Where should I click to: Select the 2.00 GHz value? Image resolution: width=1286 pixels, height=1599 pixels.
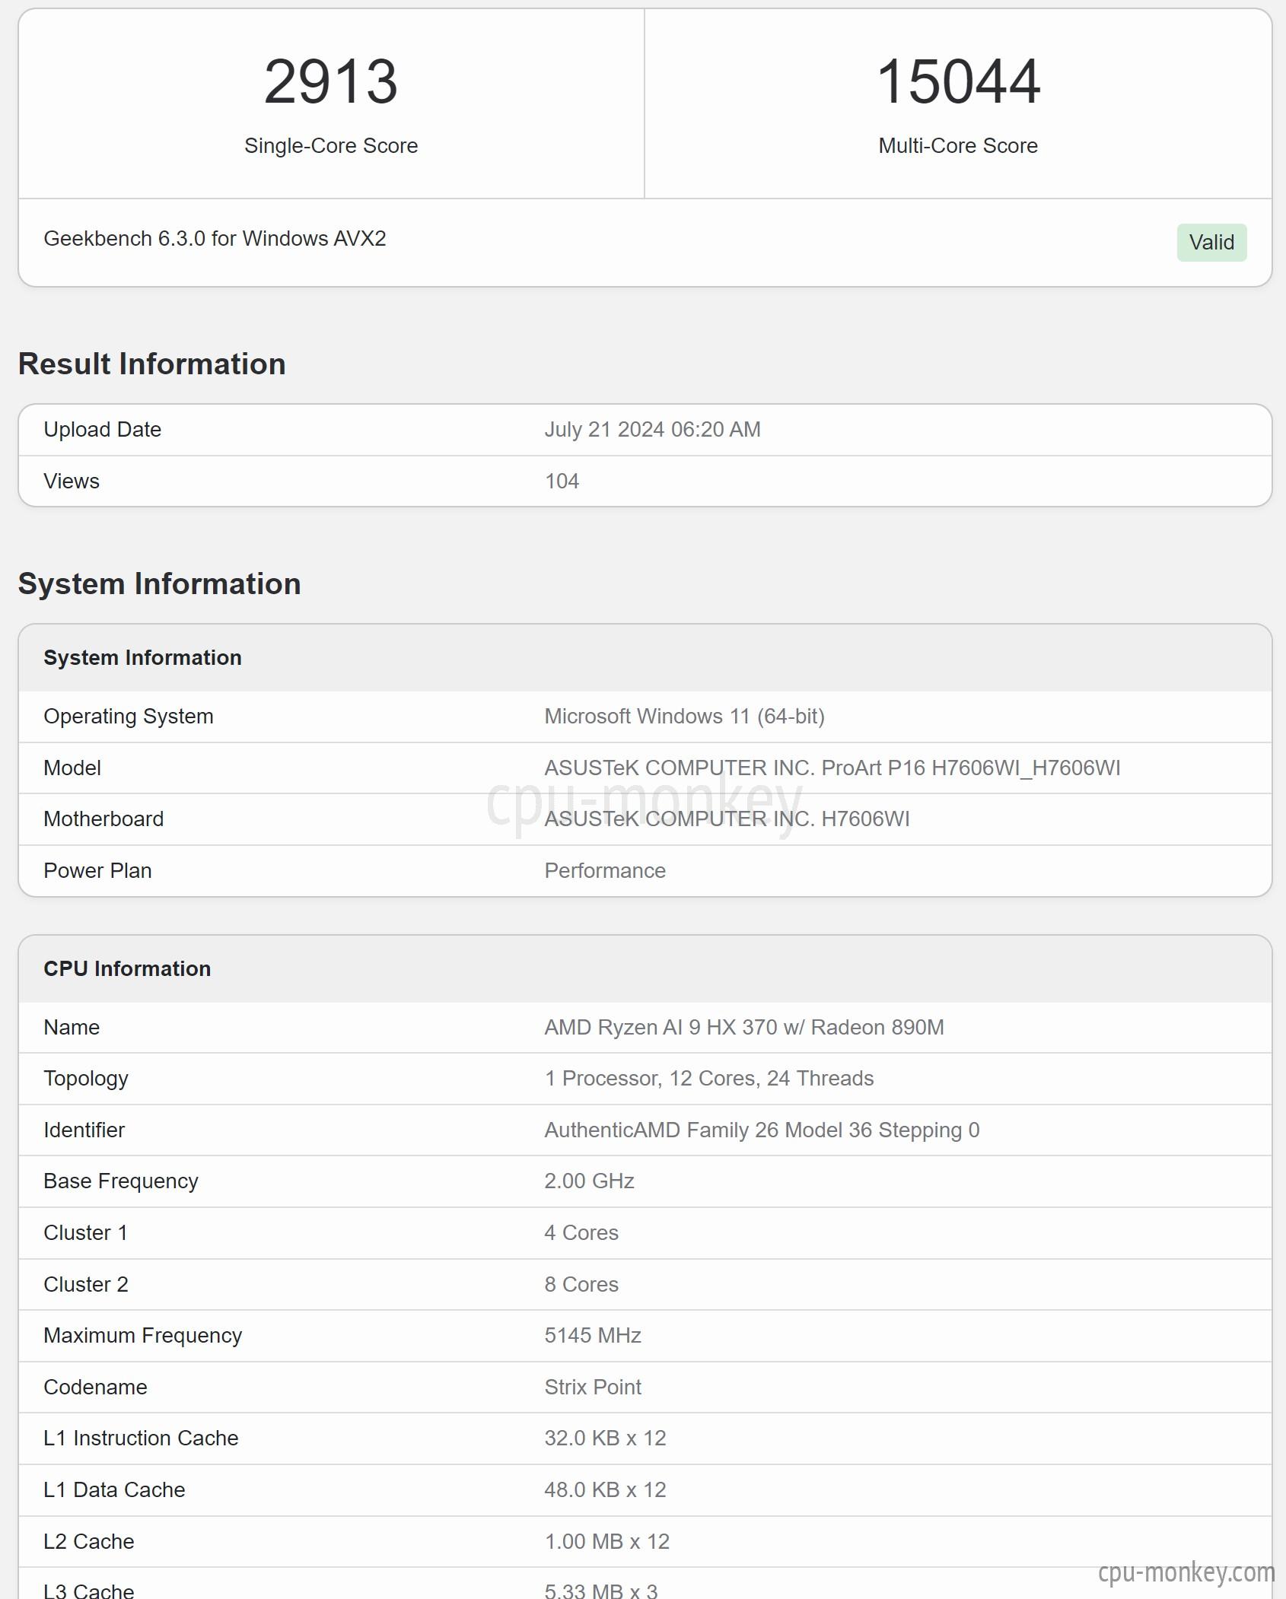[x=589, y=1181]
